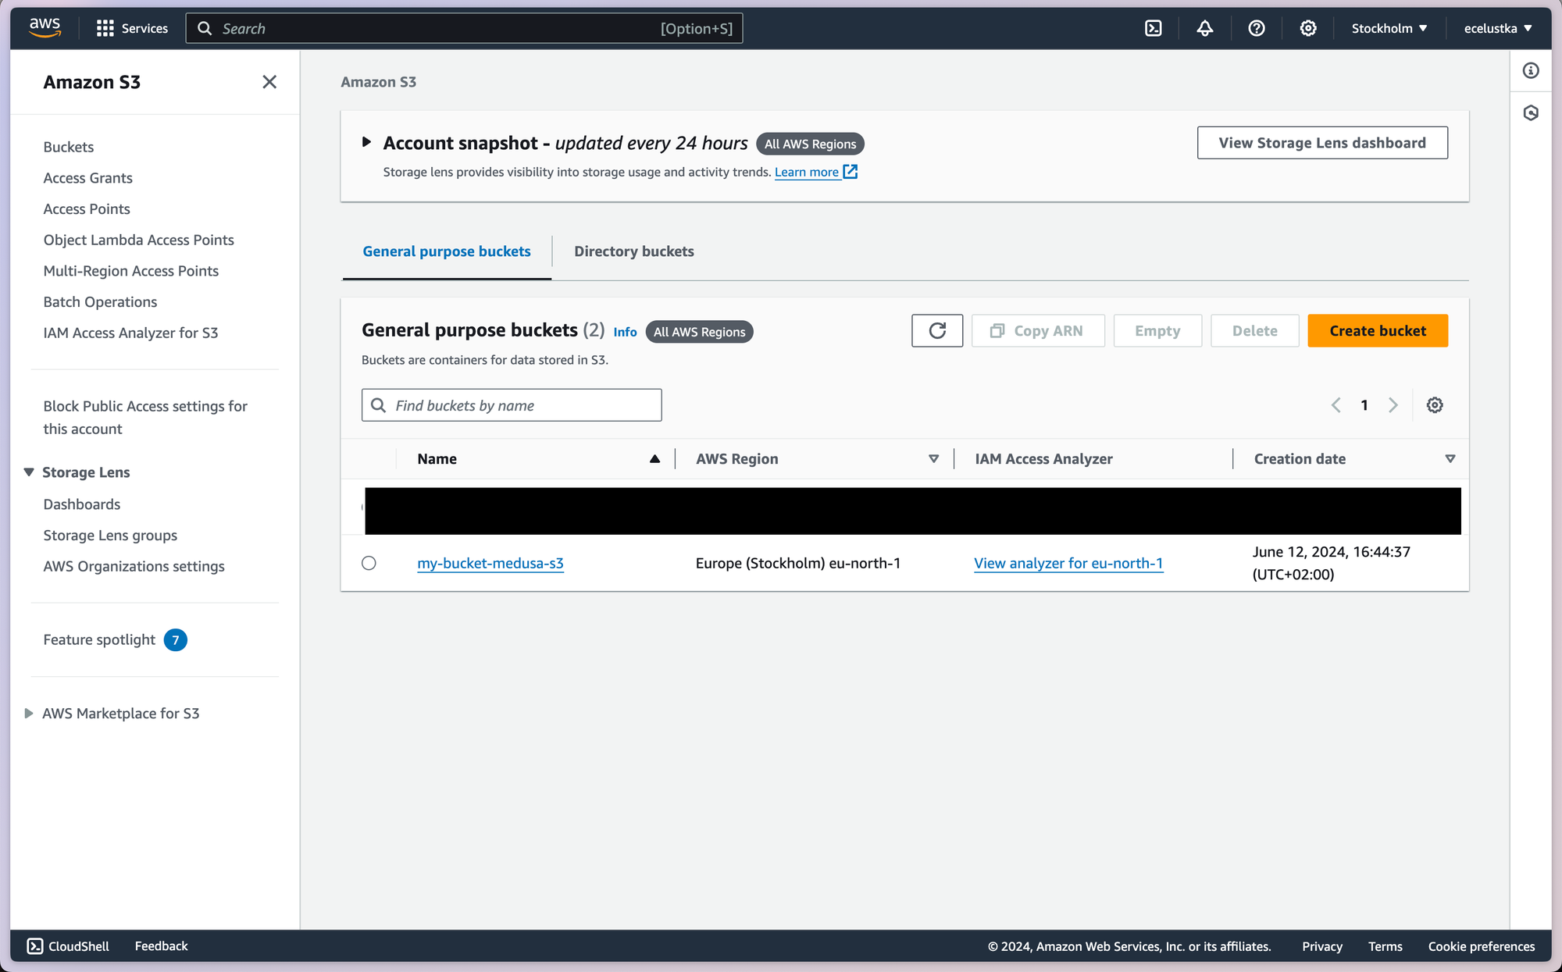The image size is (1562, 972).
Task: Click the Create bucket button
Action: (x=1378, y=331)
